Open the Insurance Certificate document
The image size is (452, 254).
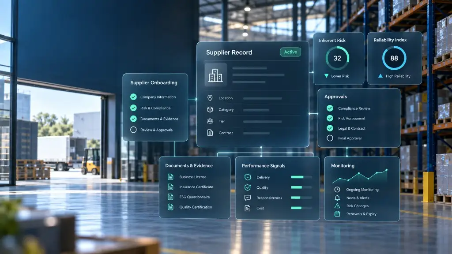point(196,187)
